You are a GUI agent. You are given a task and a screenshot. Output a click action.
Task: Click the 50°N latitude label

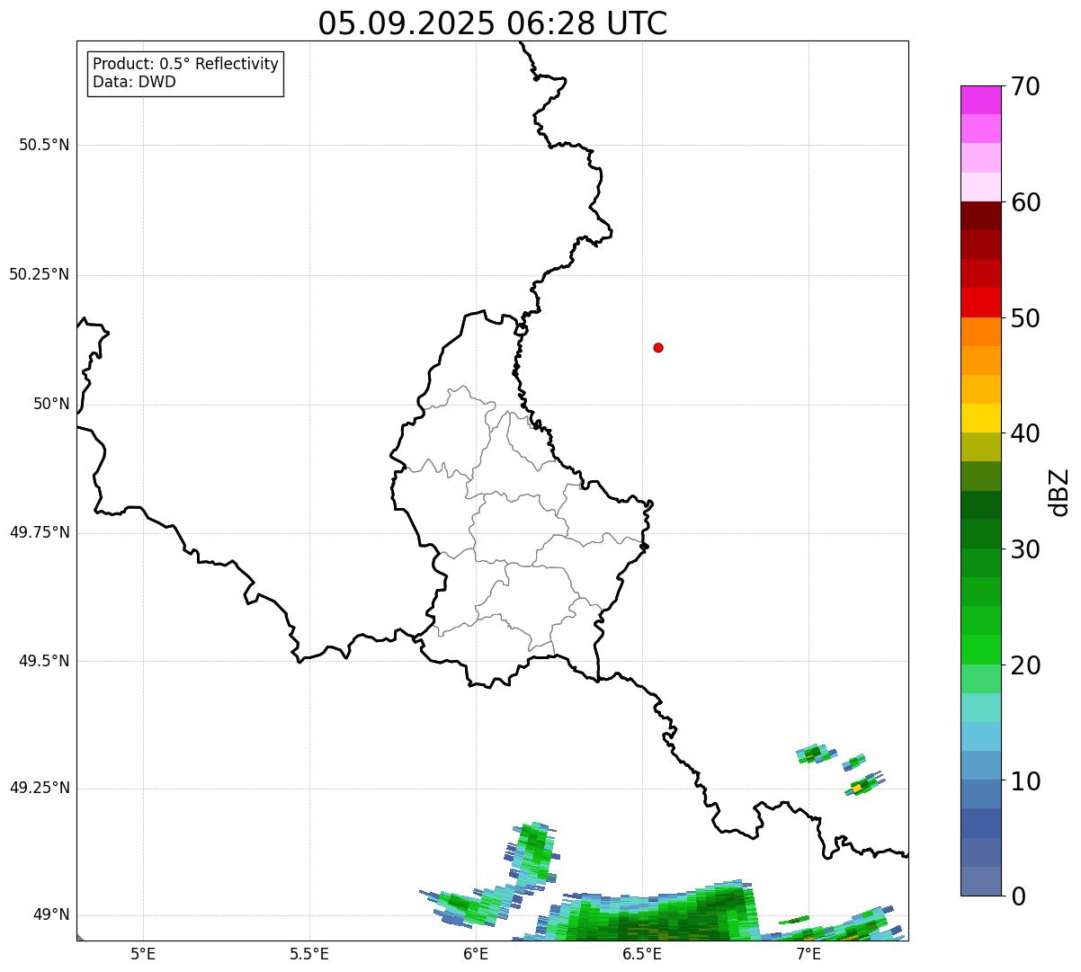[51, 404]
